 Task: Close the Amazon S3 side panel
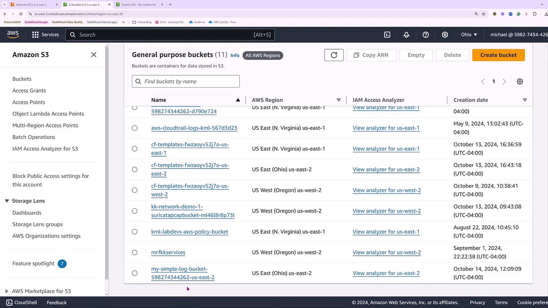(94, 55)
